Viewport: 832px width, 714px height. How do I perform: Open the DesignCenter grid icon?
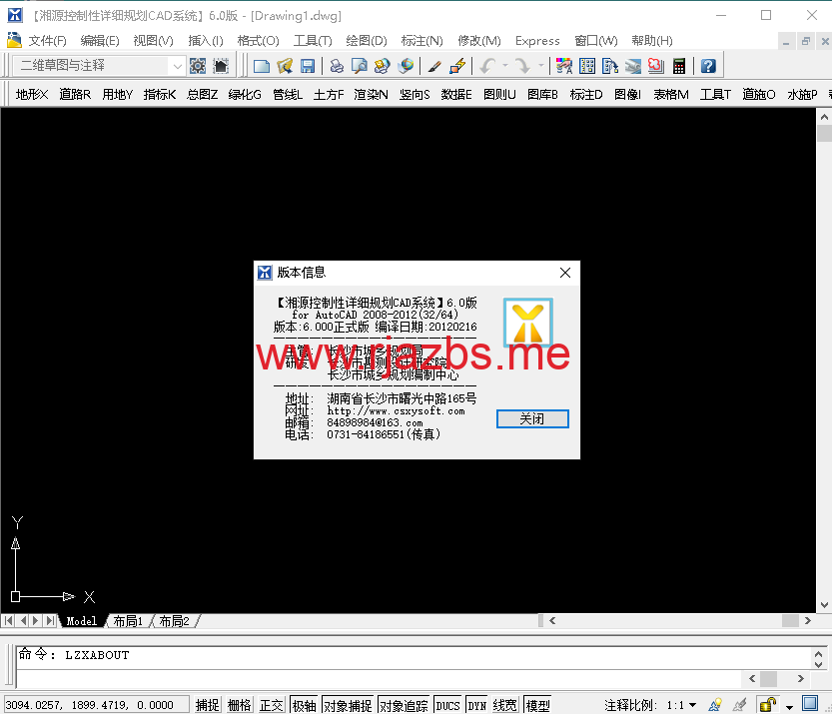tap(587, 66)
